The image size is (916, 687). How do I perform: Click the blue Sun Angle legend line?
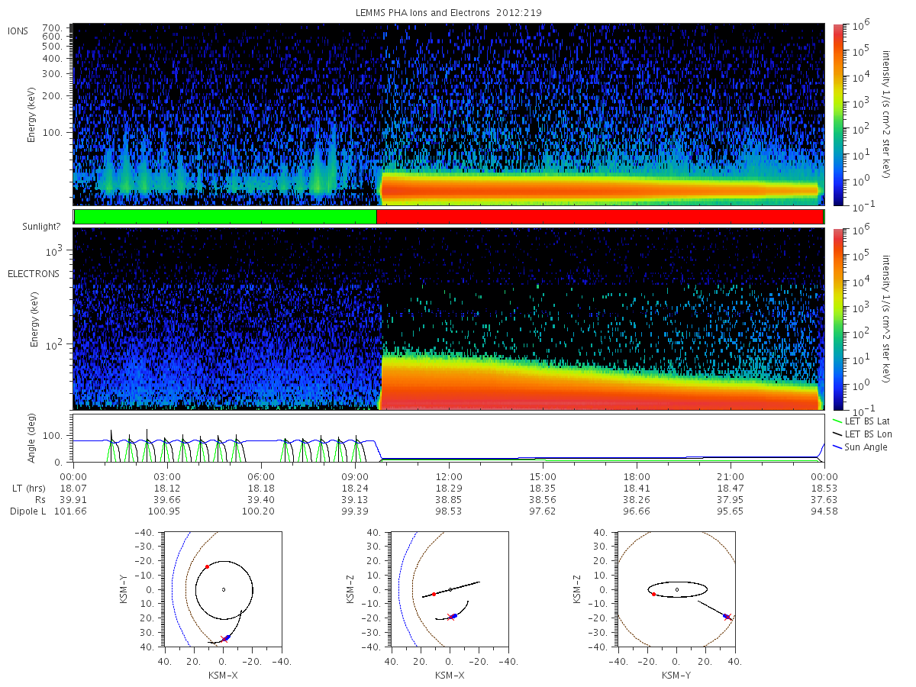pyautogui.click(x=837, y=447)
